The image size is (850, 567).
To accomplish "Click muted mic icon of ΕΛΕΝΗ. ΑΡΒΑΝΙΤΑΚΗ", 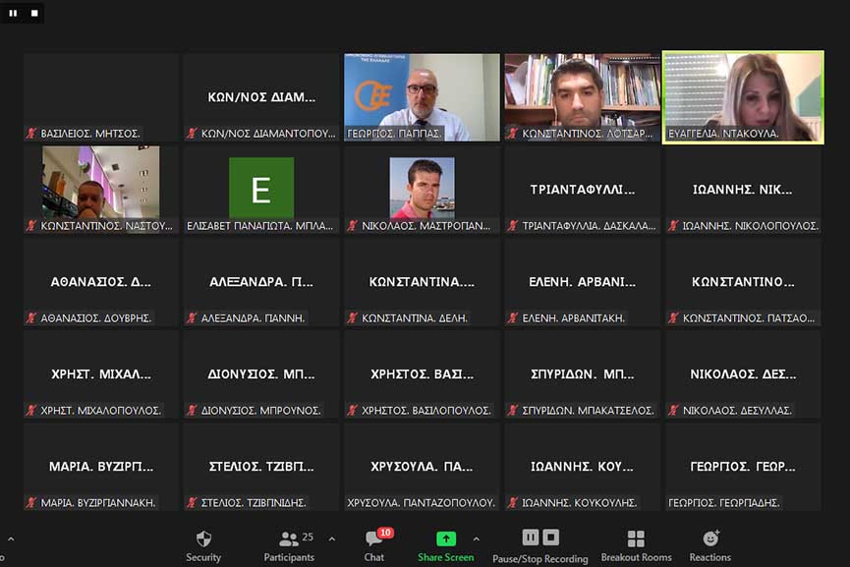I will (512, 317).
